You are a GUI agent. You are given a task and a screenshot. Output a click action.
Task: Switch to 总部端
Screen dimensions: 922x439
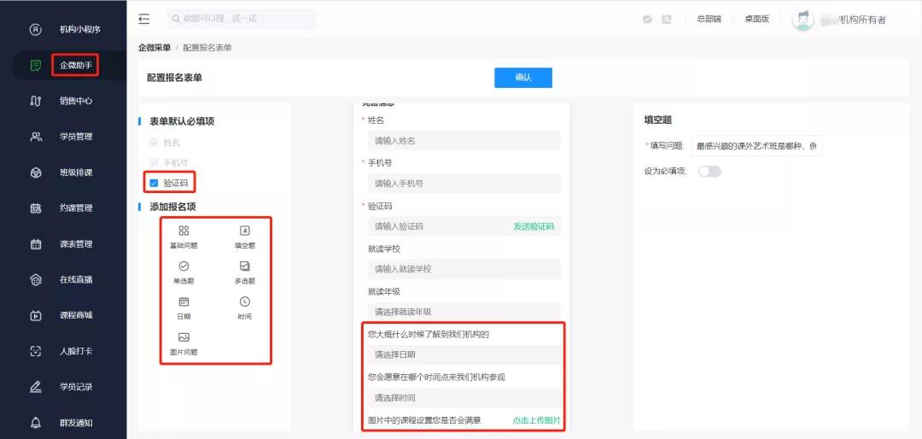pyautogui.click(x=709, y=19)
